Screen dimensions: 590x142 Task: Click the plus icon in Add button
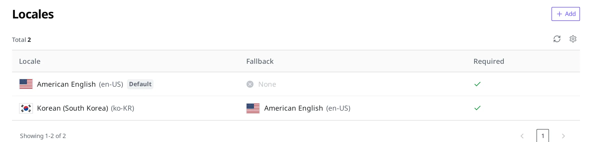(559, 14)
